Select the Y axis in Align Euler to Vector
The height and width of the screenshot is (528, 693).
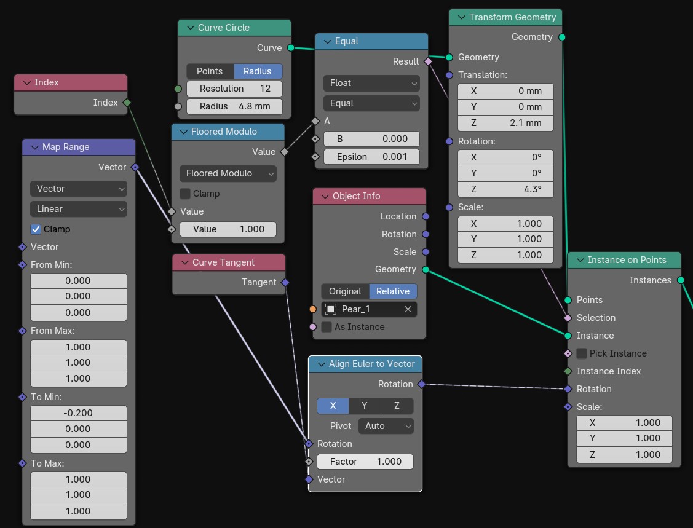click(x=365, y=406)
